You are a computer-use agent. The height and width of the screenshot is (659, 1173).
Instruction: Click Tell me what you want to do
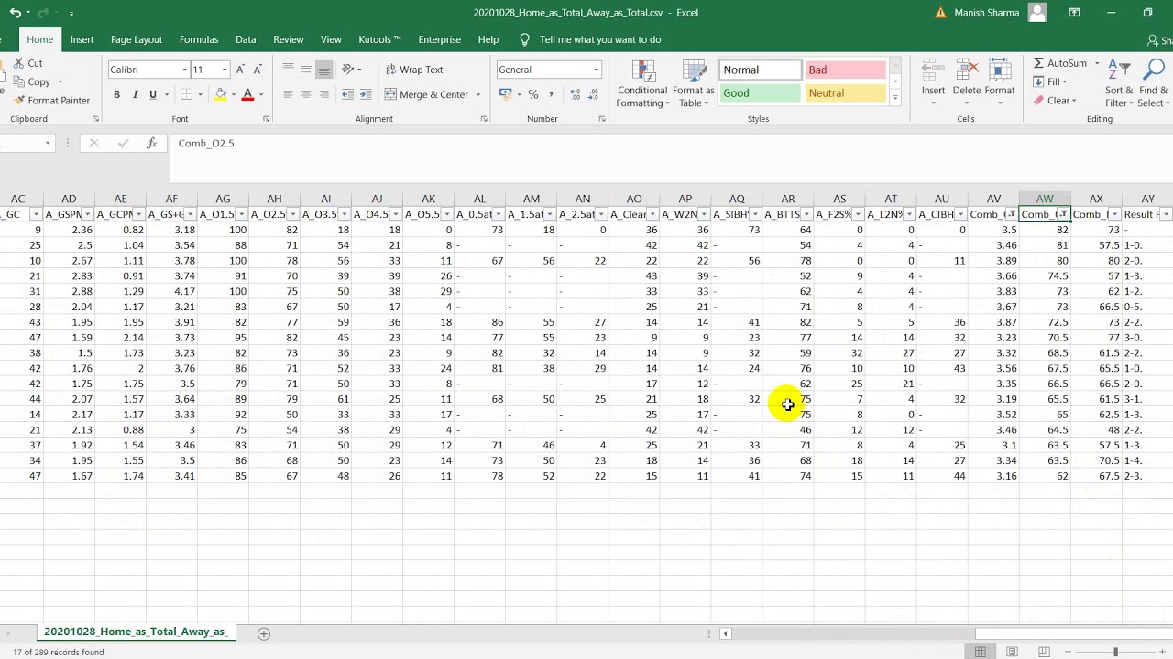coord(600,39)
